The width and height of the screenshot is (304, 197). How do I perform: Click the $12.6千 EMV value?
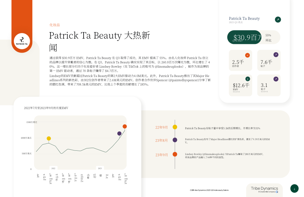[241, 85]
